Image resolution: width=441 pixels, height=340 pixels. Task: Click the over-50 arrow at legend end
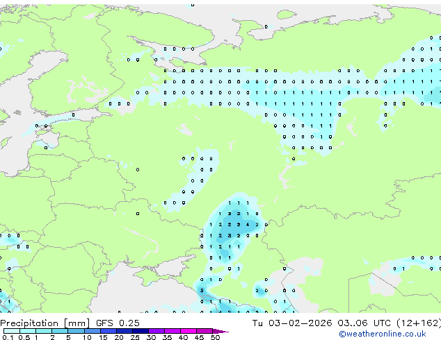tap(220, 331)
